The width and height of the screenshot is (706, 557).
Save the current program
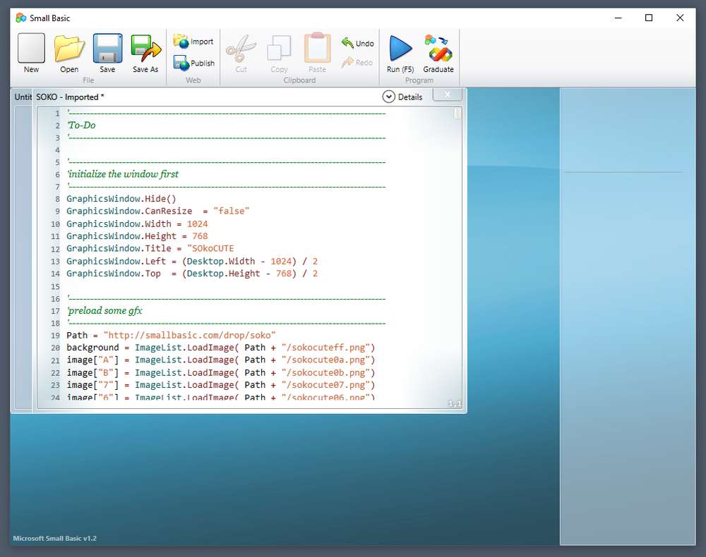(x=107, y=53)
